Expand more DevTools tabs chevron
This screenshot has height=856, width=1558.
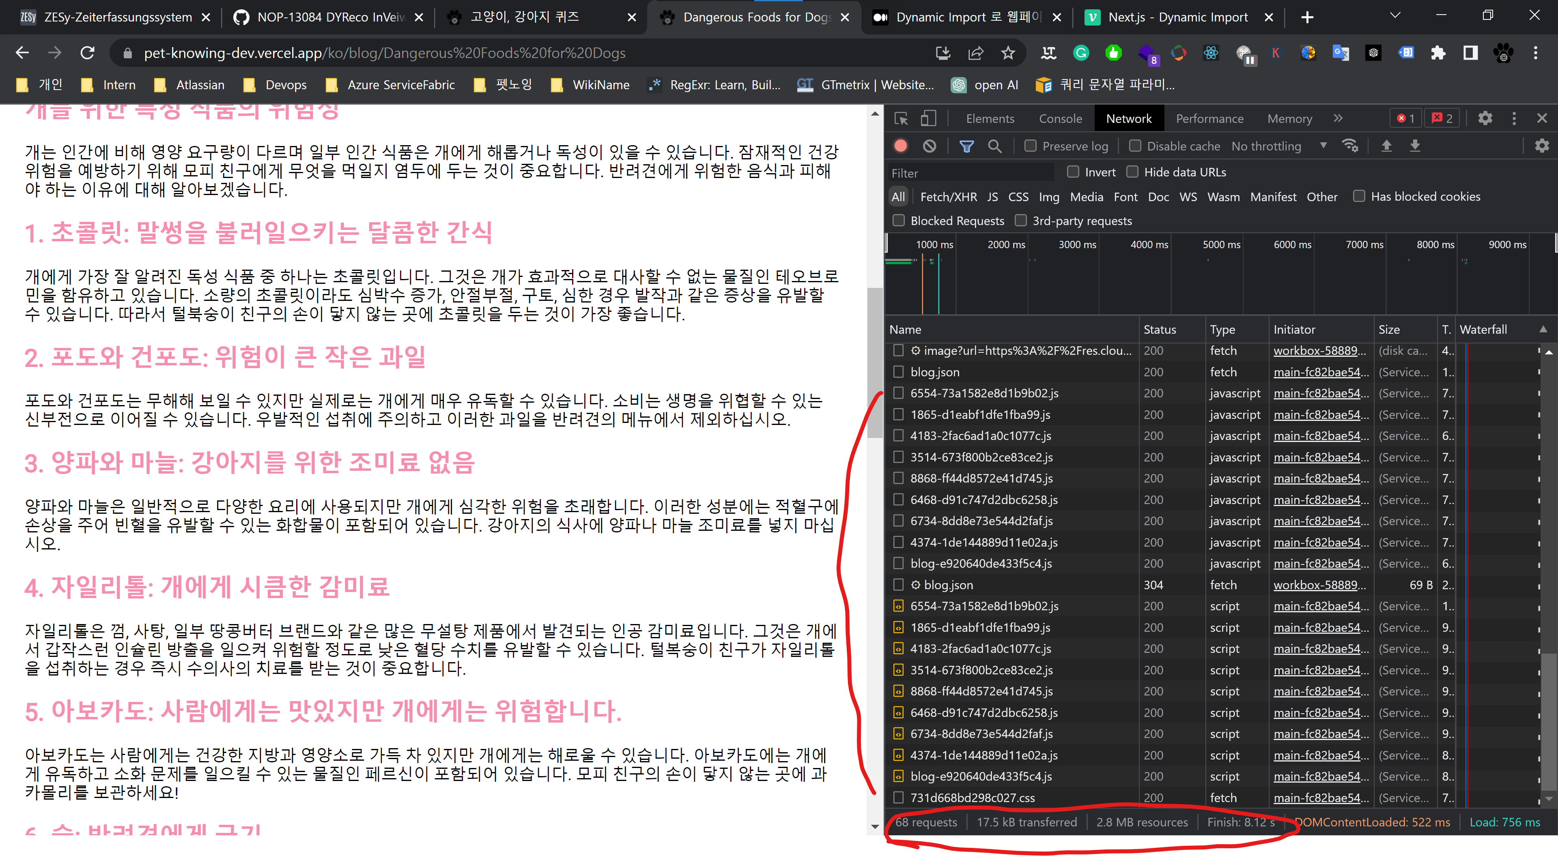tap(1338, 118)
